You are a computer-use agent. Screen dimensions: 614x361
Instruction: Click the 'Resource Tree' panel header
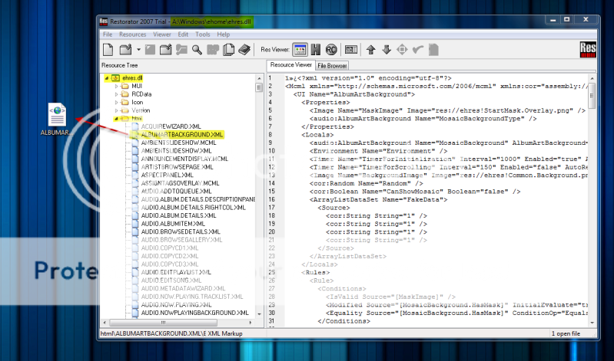(x=119, y=65)
